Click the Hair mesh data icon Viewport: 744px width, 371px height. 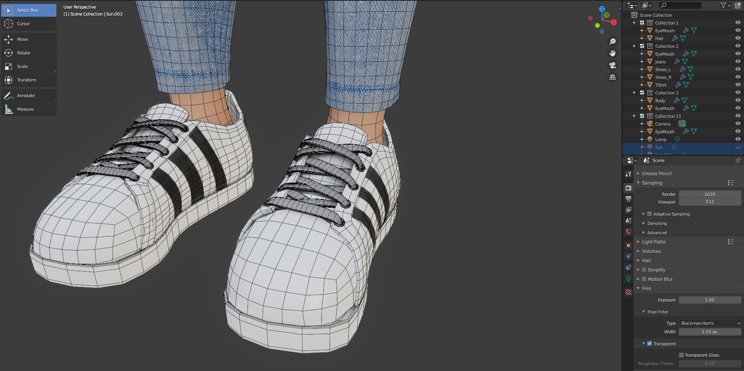683,38
